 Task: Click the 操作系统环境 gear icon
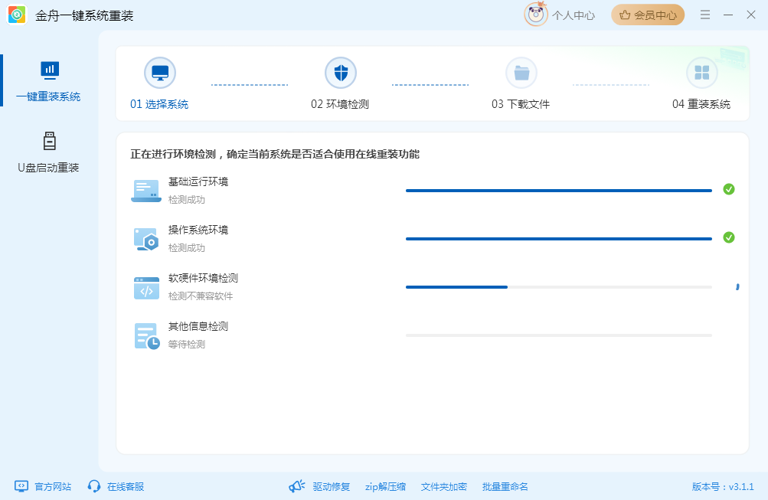click(x=145, y=239)
